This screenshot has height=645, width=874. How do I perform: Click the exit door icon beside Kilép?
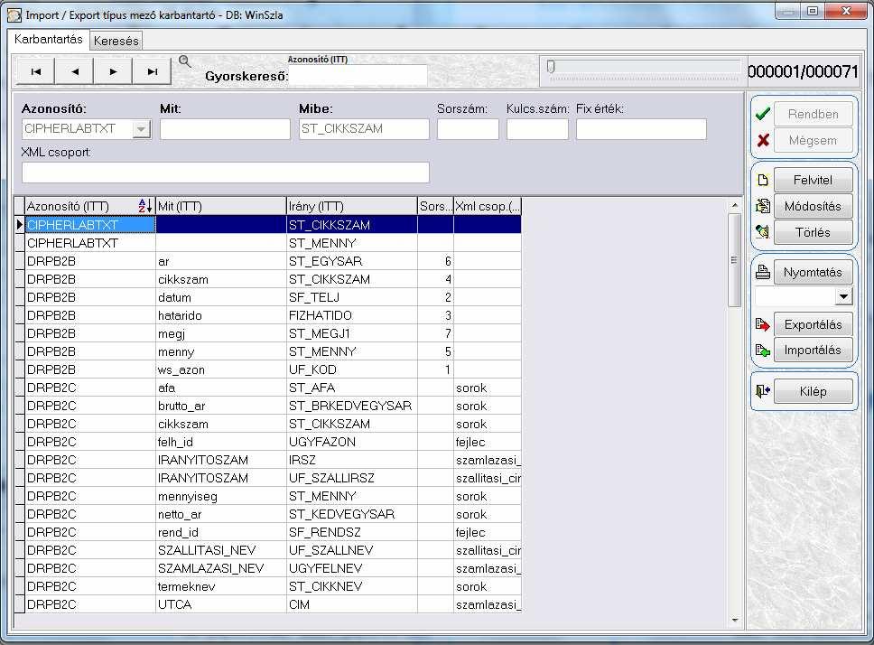763,391
